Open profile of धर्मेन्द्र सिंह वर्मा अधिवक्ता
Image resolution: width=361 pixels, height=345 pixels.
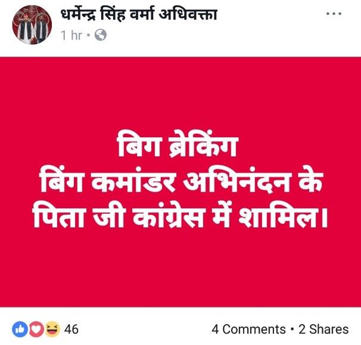(x=139, y=15)
